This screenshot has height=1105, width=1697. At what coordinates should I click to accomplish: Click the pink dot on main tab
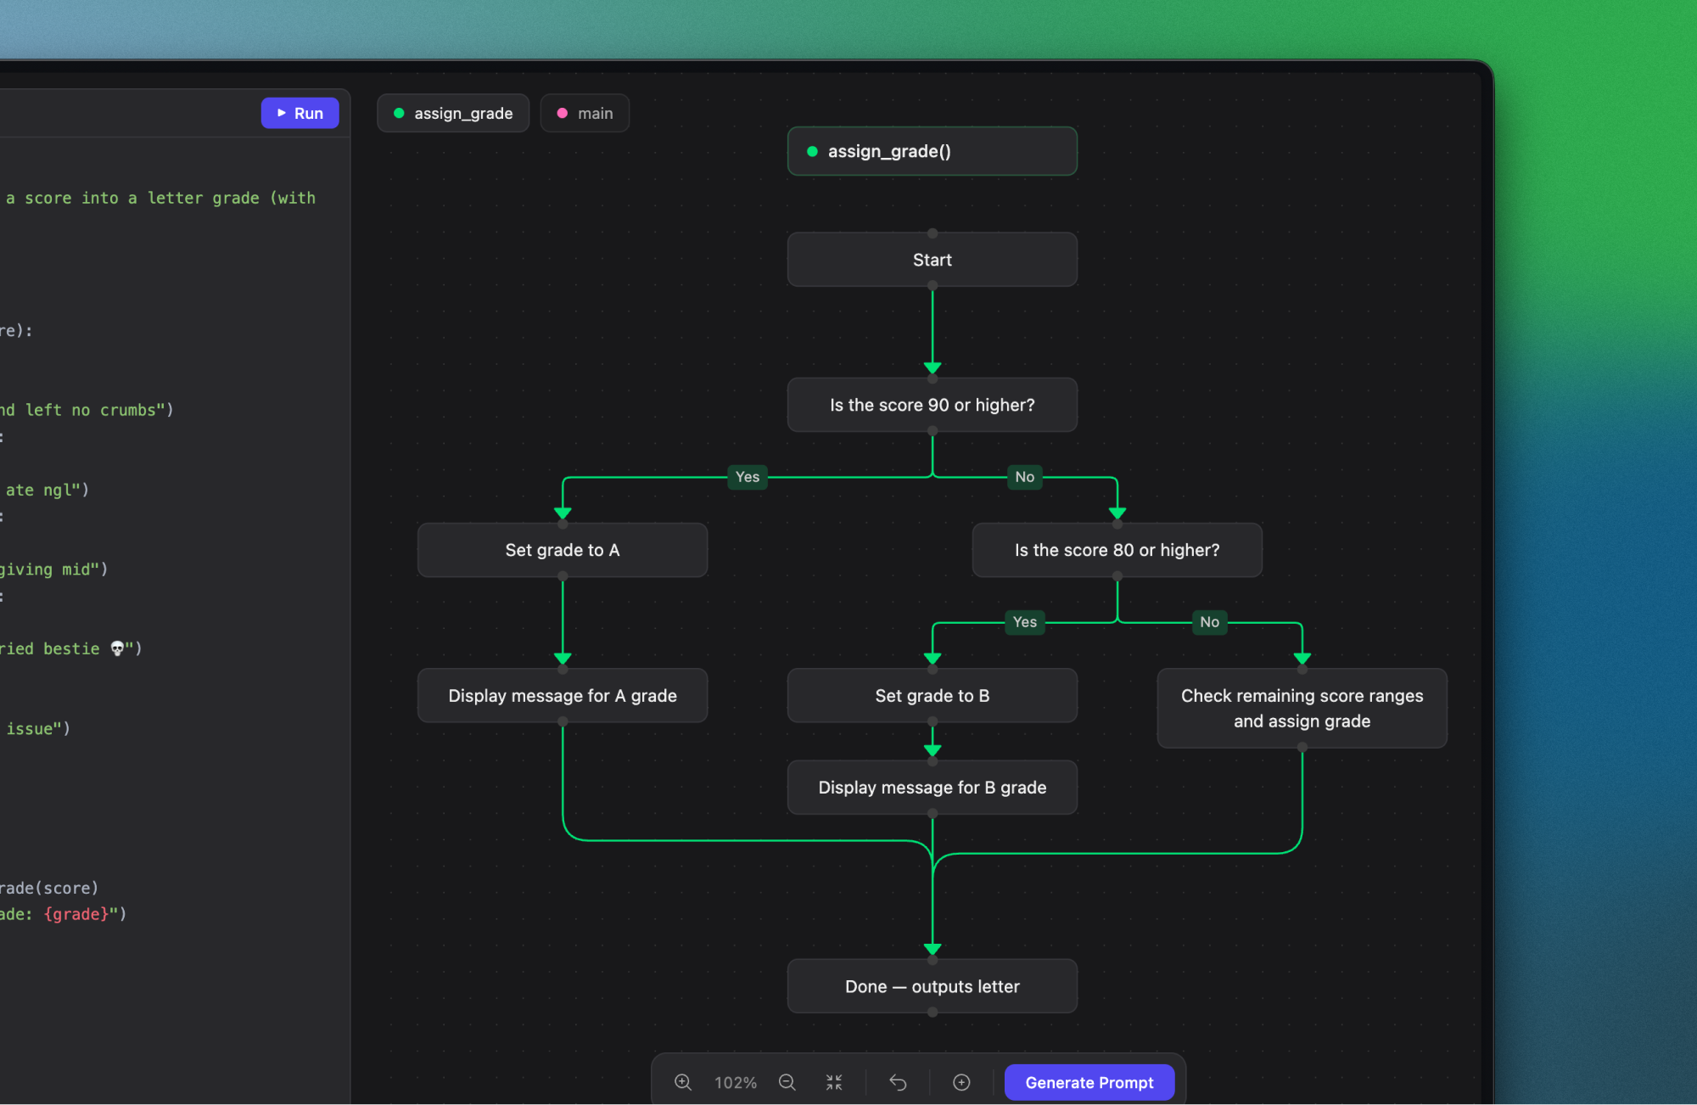[x=562, y=113]
